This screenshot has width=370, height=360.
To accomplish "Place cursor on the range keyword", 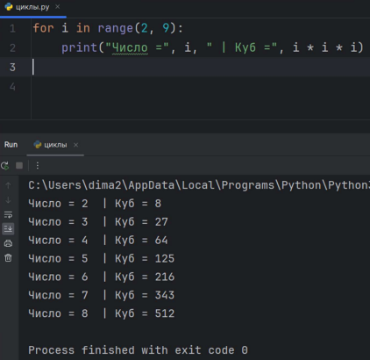I will point(116,28).
